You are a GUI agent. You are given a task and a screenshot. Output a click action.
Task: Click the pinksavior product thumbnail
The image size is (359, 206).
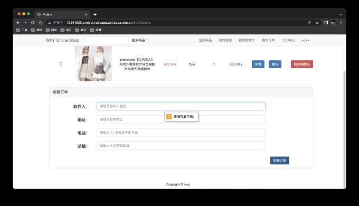click(93, 63)
